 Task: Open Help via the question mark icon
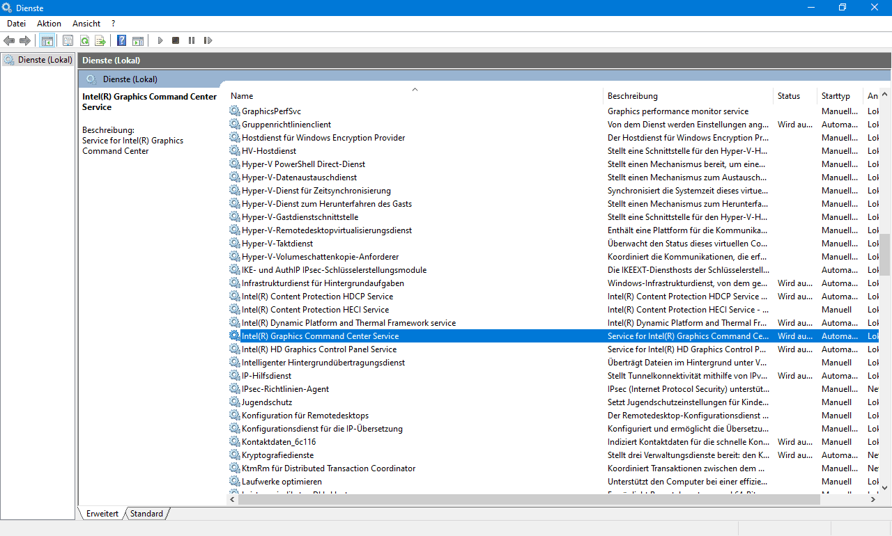[121, 40]
